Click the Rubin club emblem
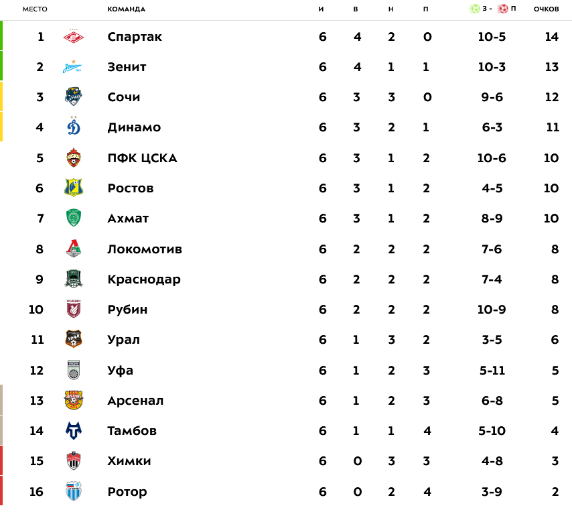Viewport: 572px width, 512px height. point(73,309)
